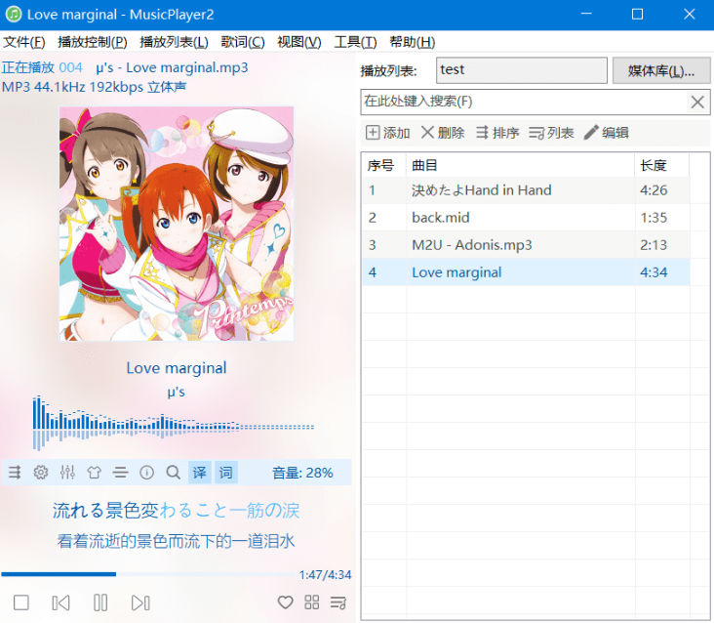The width and height of the screenshot is (714, 623).
Task: Minimize the MusicPlayer2 window
Action: [x=586, y=14]
